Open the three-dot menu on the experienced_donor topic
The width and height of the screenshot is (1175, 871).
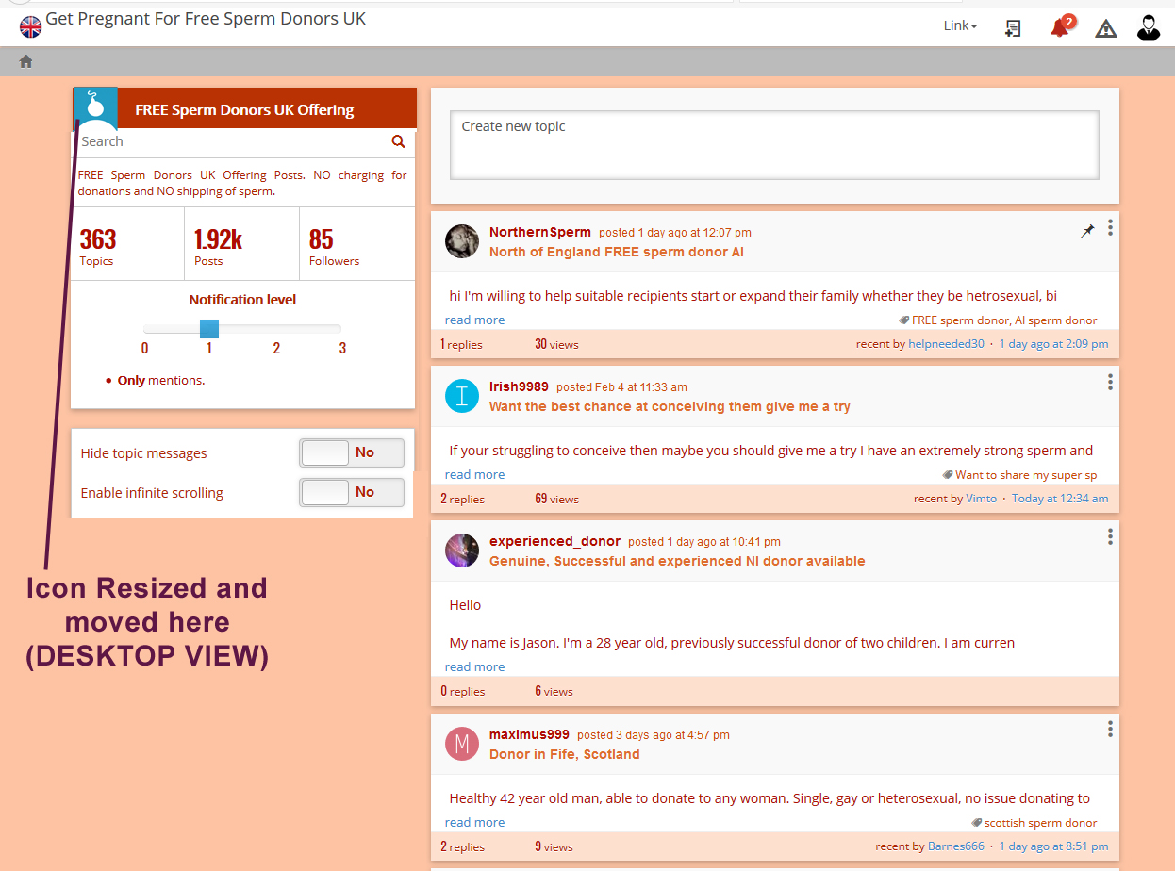click(1110, 536)
